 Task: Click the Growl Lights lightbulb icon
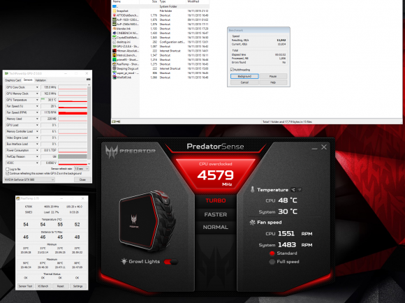(x=124, y=261)
